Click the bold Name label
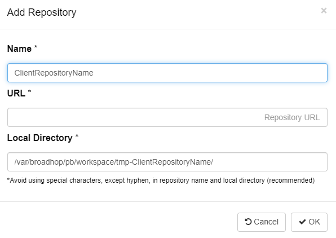This screenshot has width=336, height=238. click(x=19, y=49)
